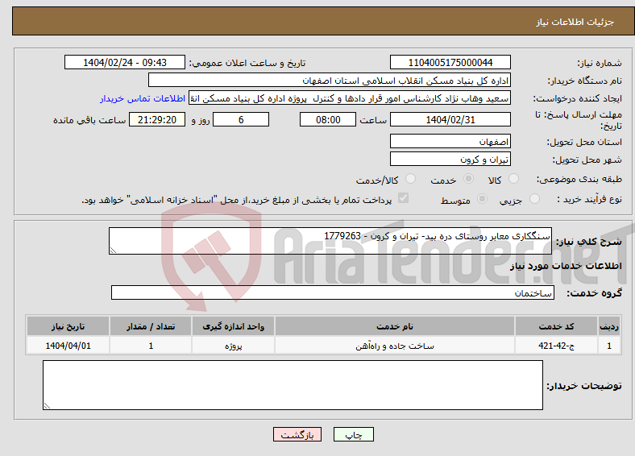The image size is (635, 456).
Task: Click the نام خدمت column header
Action: (x=395, y=326)
